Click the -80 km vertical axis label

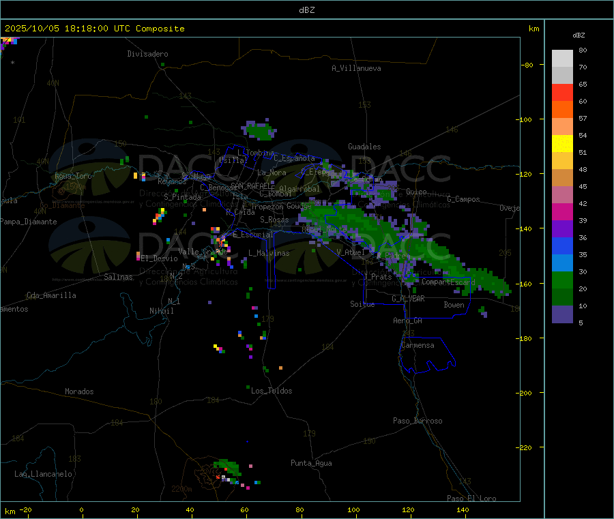527,65
